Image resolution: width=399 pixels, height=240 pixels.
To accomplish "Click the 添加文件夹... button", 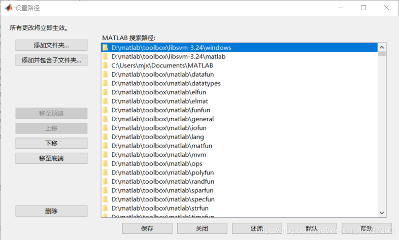I will [51, 45].
